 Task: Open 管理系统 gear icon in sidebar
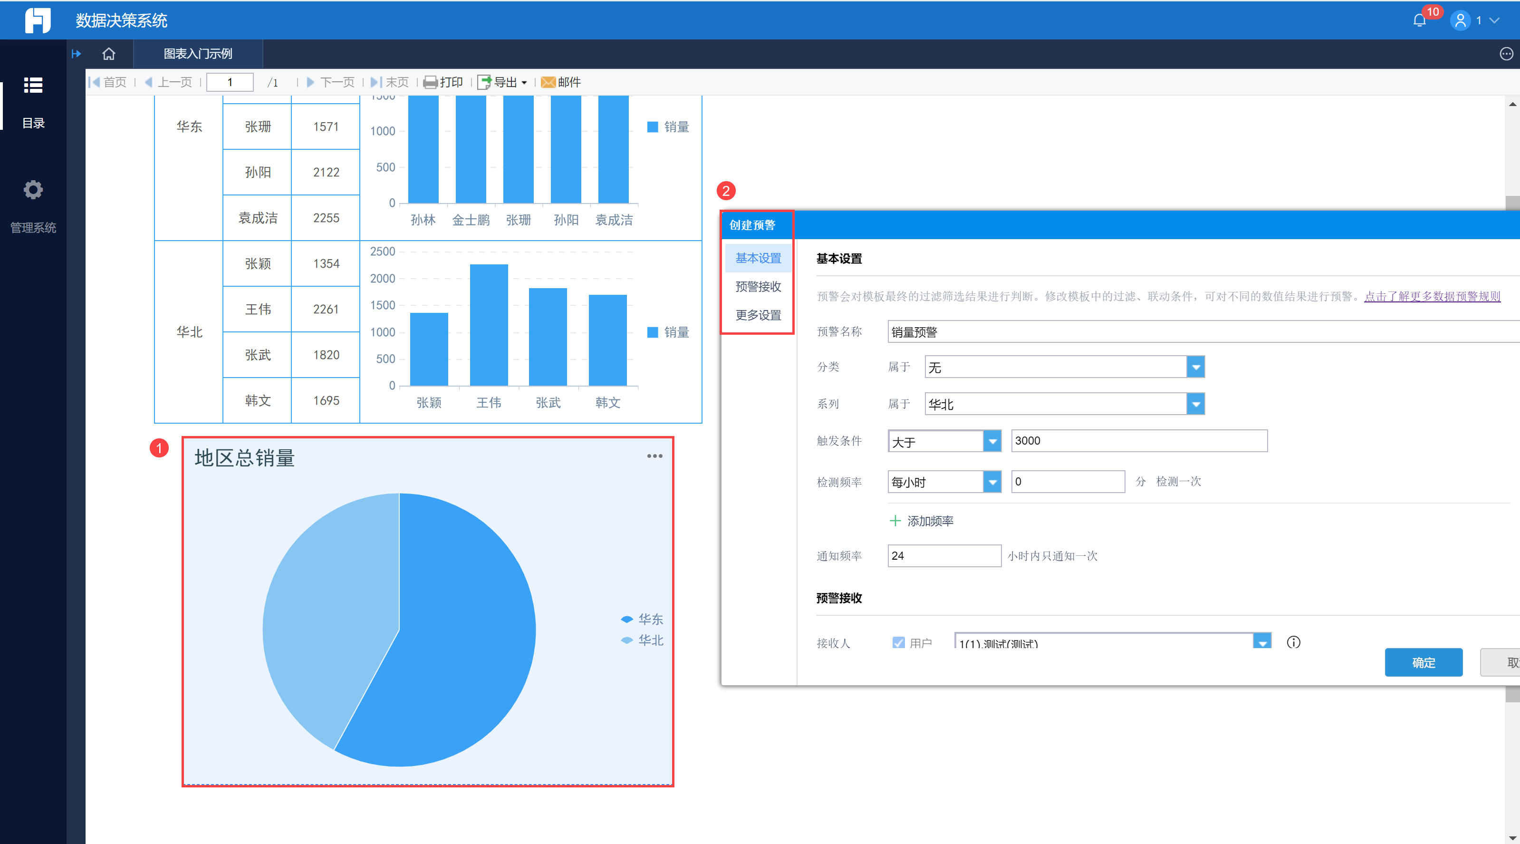[33, 190]
